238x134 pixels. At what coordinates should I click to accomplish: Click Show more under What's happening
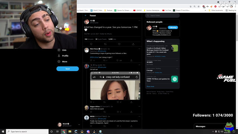tap(150, 86)
